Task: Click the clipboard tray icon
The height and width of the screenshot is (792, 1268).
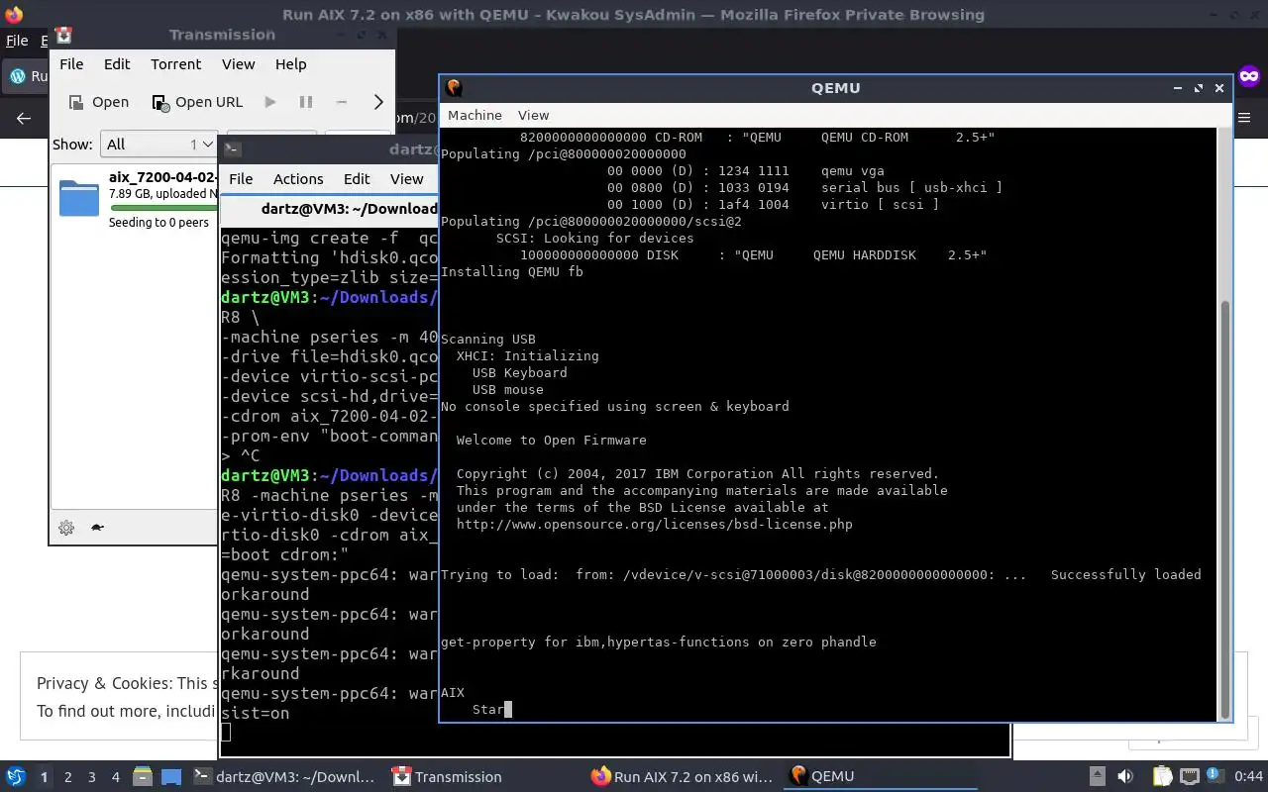Action: point(1163,777)
